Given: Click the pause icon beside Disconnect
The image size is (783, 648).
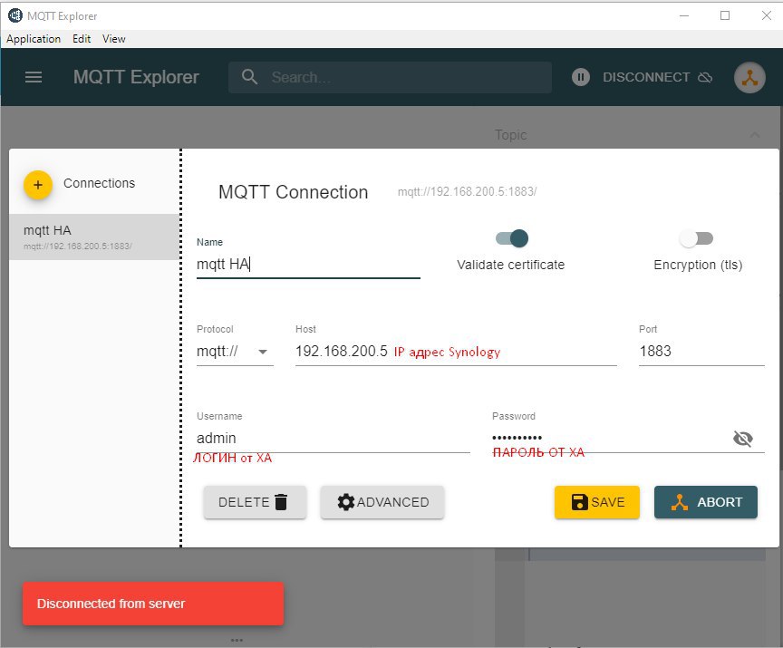Looking at the screenshot, I should point(580,77).
